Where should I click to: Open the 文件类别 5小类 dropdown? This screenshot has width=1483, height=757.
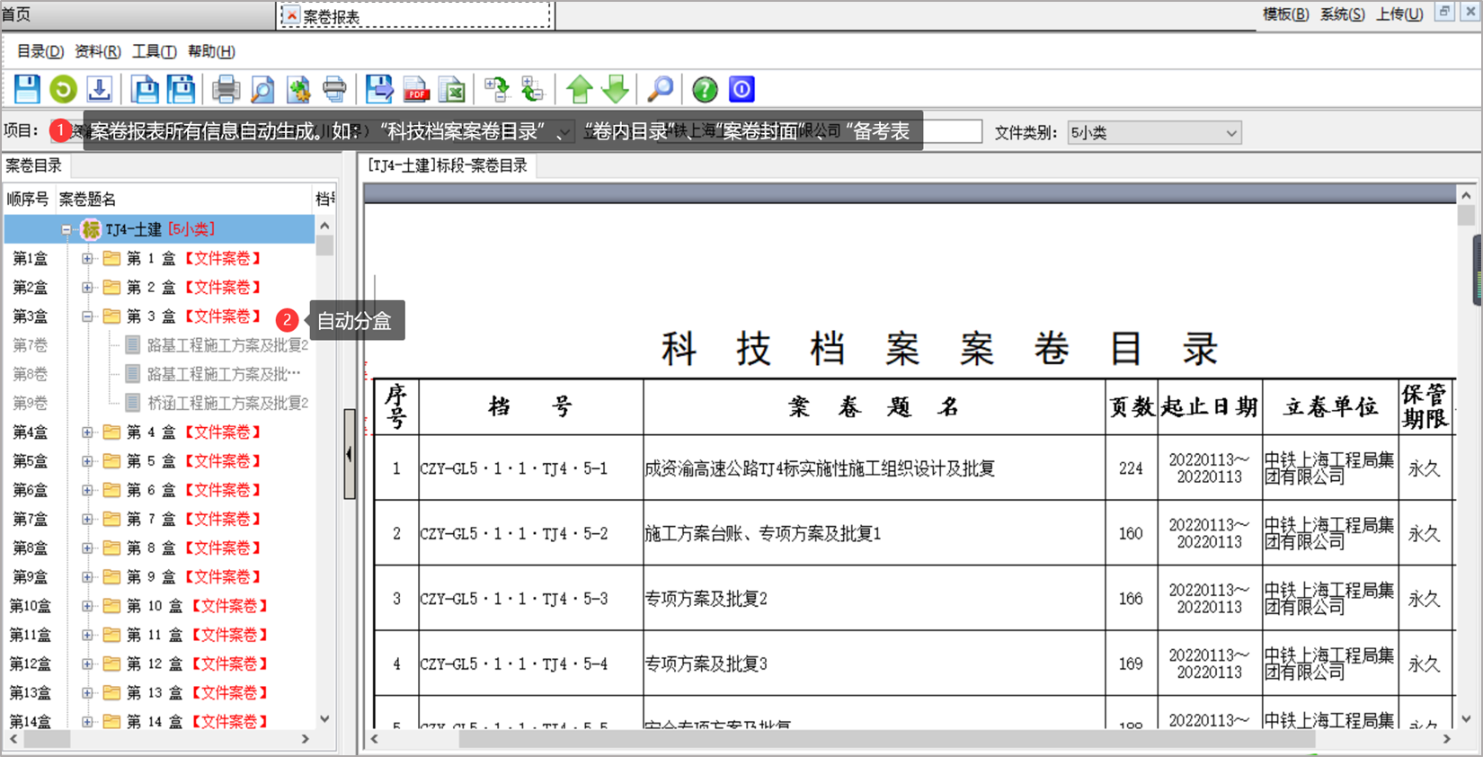1230,133
